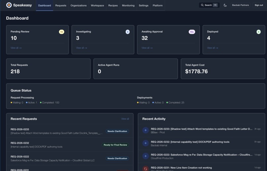This screenshot has height=171, width=267.
Task: Switch to the Workspace tab
Action: click(x=97, y=5)
